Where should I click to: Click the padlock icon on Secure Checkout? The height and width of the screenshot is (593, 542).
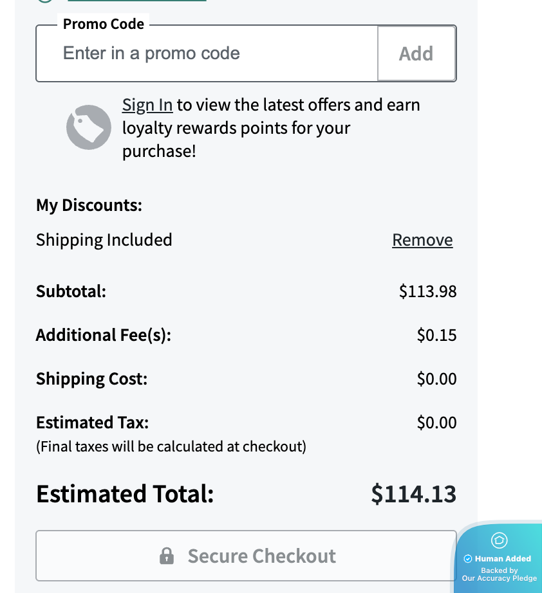pos(167,556)
